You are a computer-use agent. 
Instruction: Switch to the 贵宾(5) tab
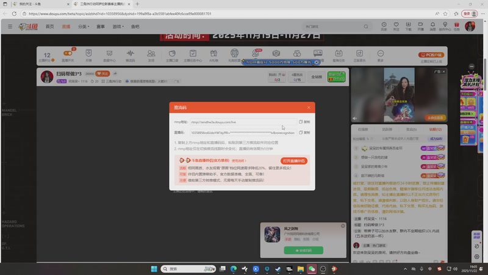pyautogui.click(x=411, y=130)
